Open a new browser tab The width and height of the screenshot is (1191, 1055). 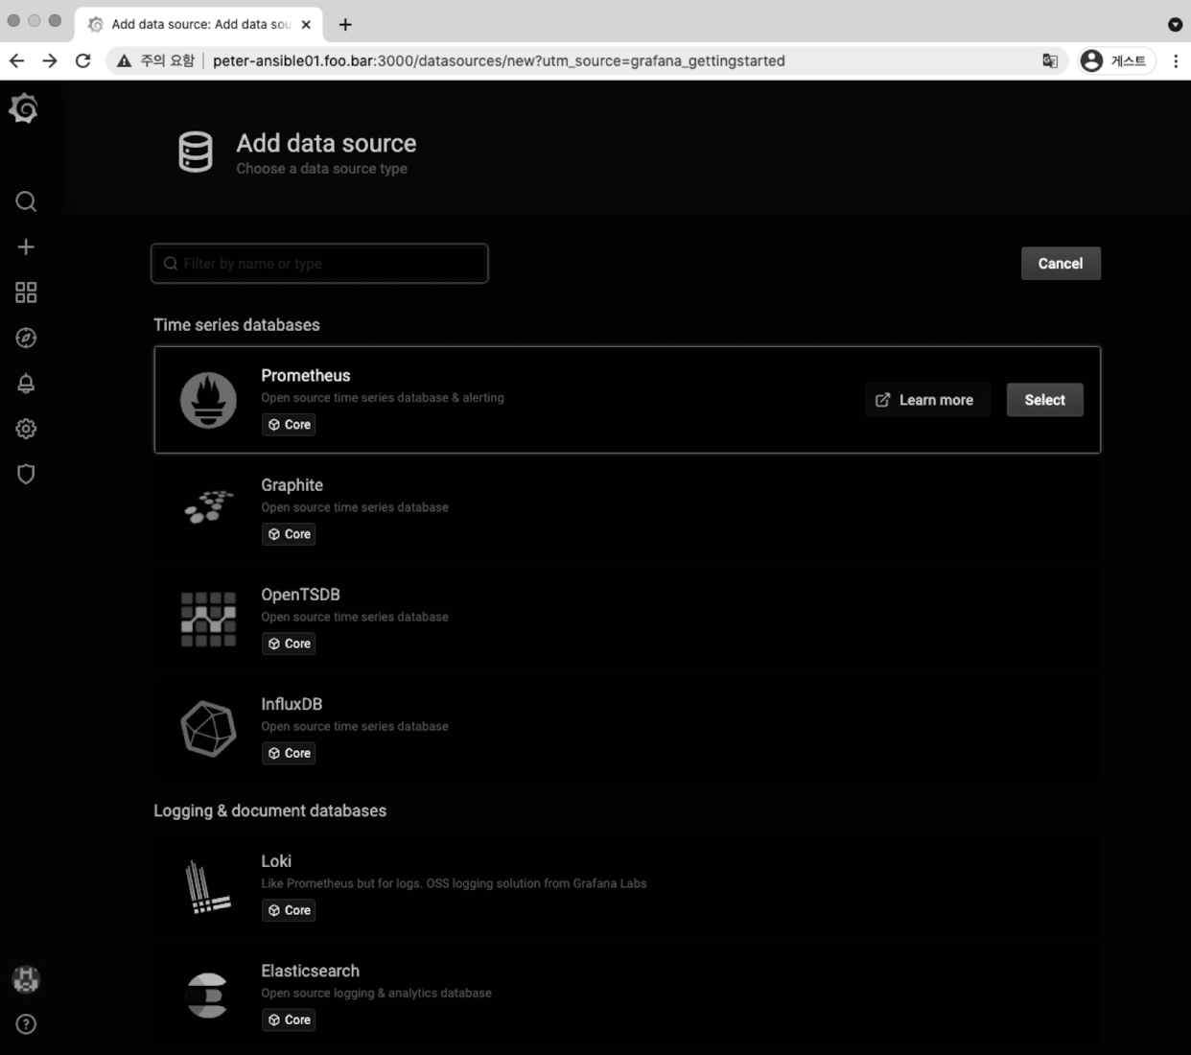click(345, 24)
